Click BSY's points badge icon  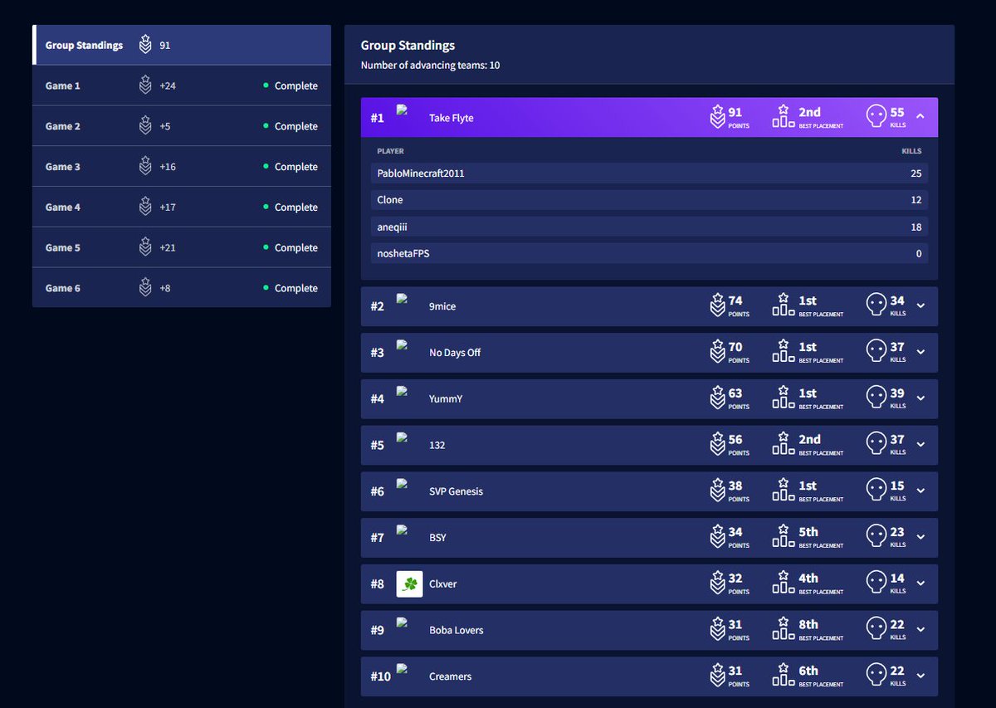click(717, 538)
